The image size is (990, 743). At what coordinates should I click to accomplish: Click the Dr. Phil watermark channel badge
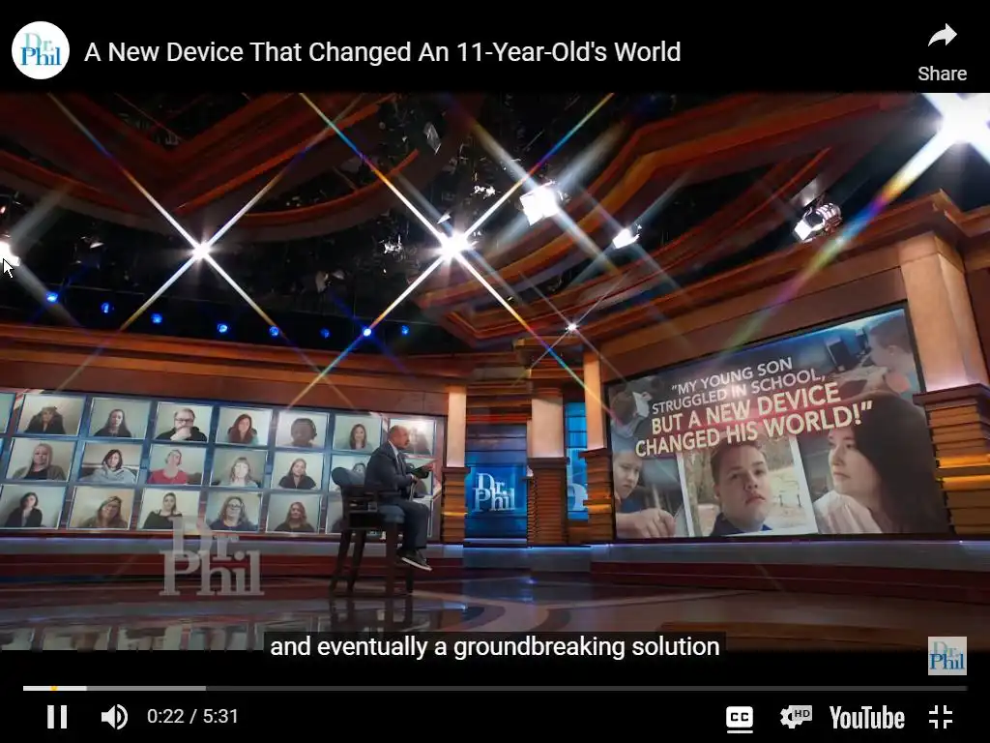click(947, 656)
